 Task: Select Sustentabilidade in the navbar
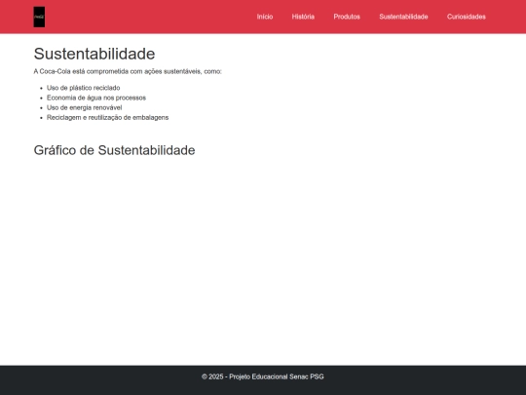[x=403, y=17]
